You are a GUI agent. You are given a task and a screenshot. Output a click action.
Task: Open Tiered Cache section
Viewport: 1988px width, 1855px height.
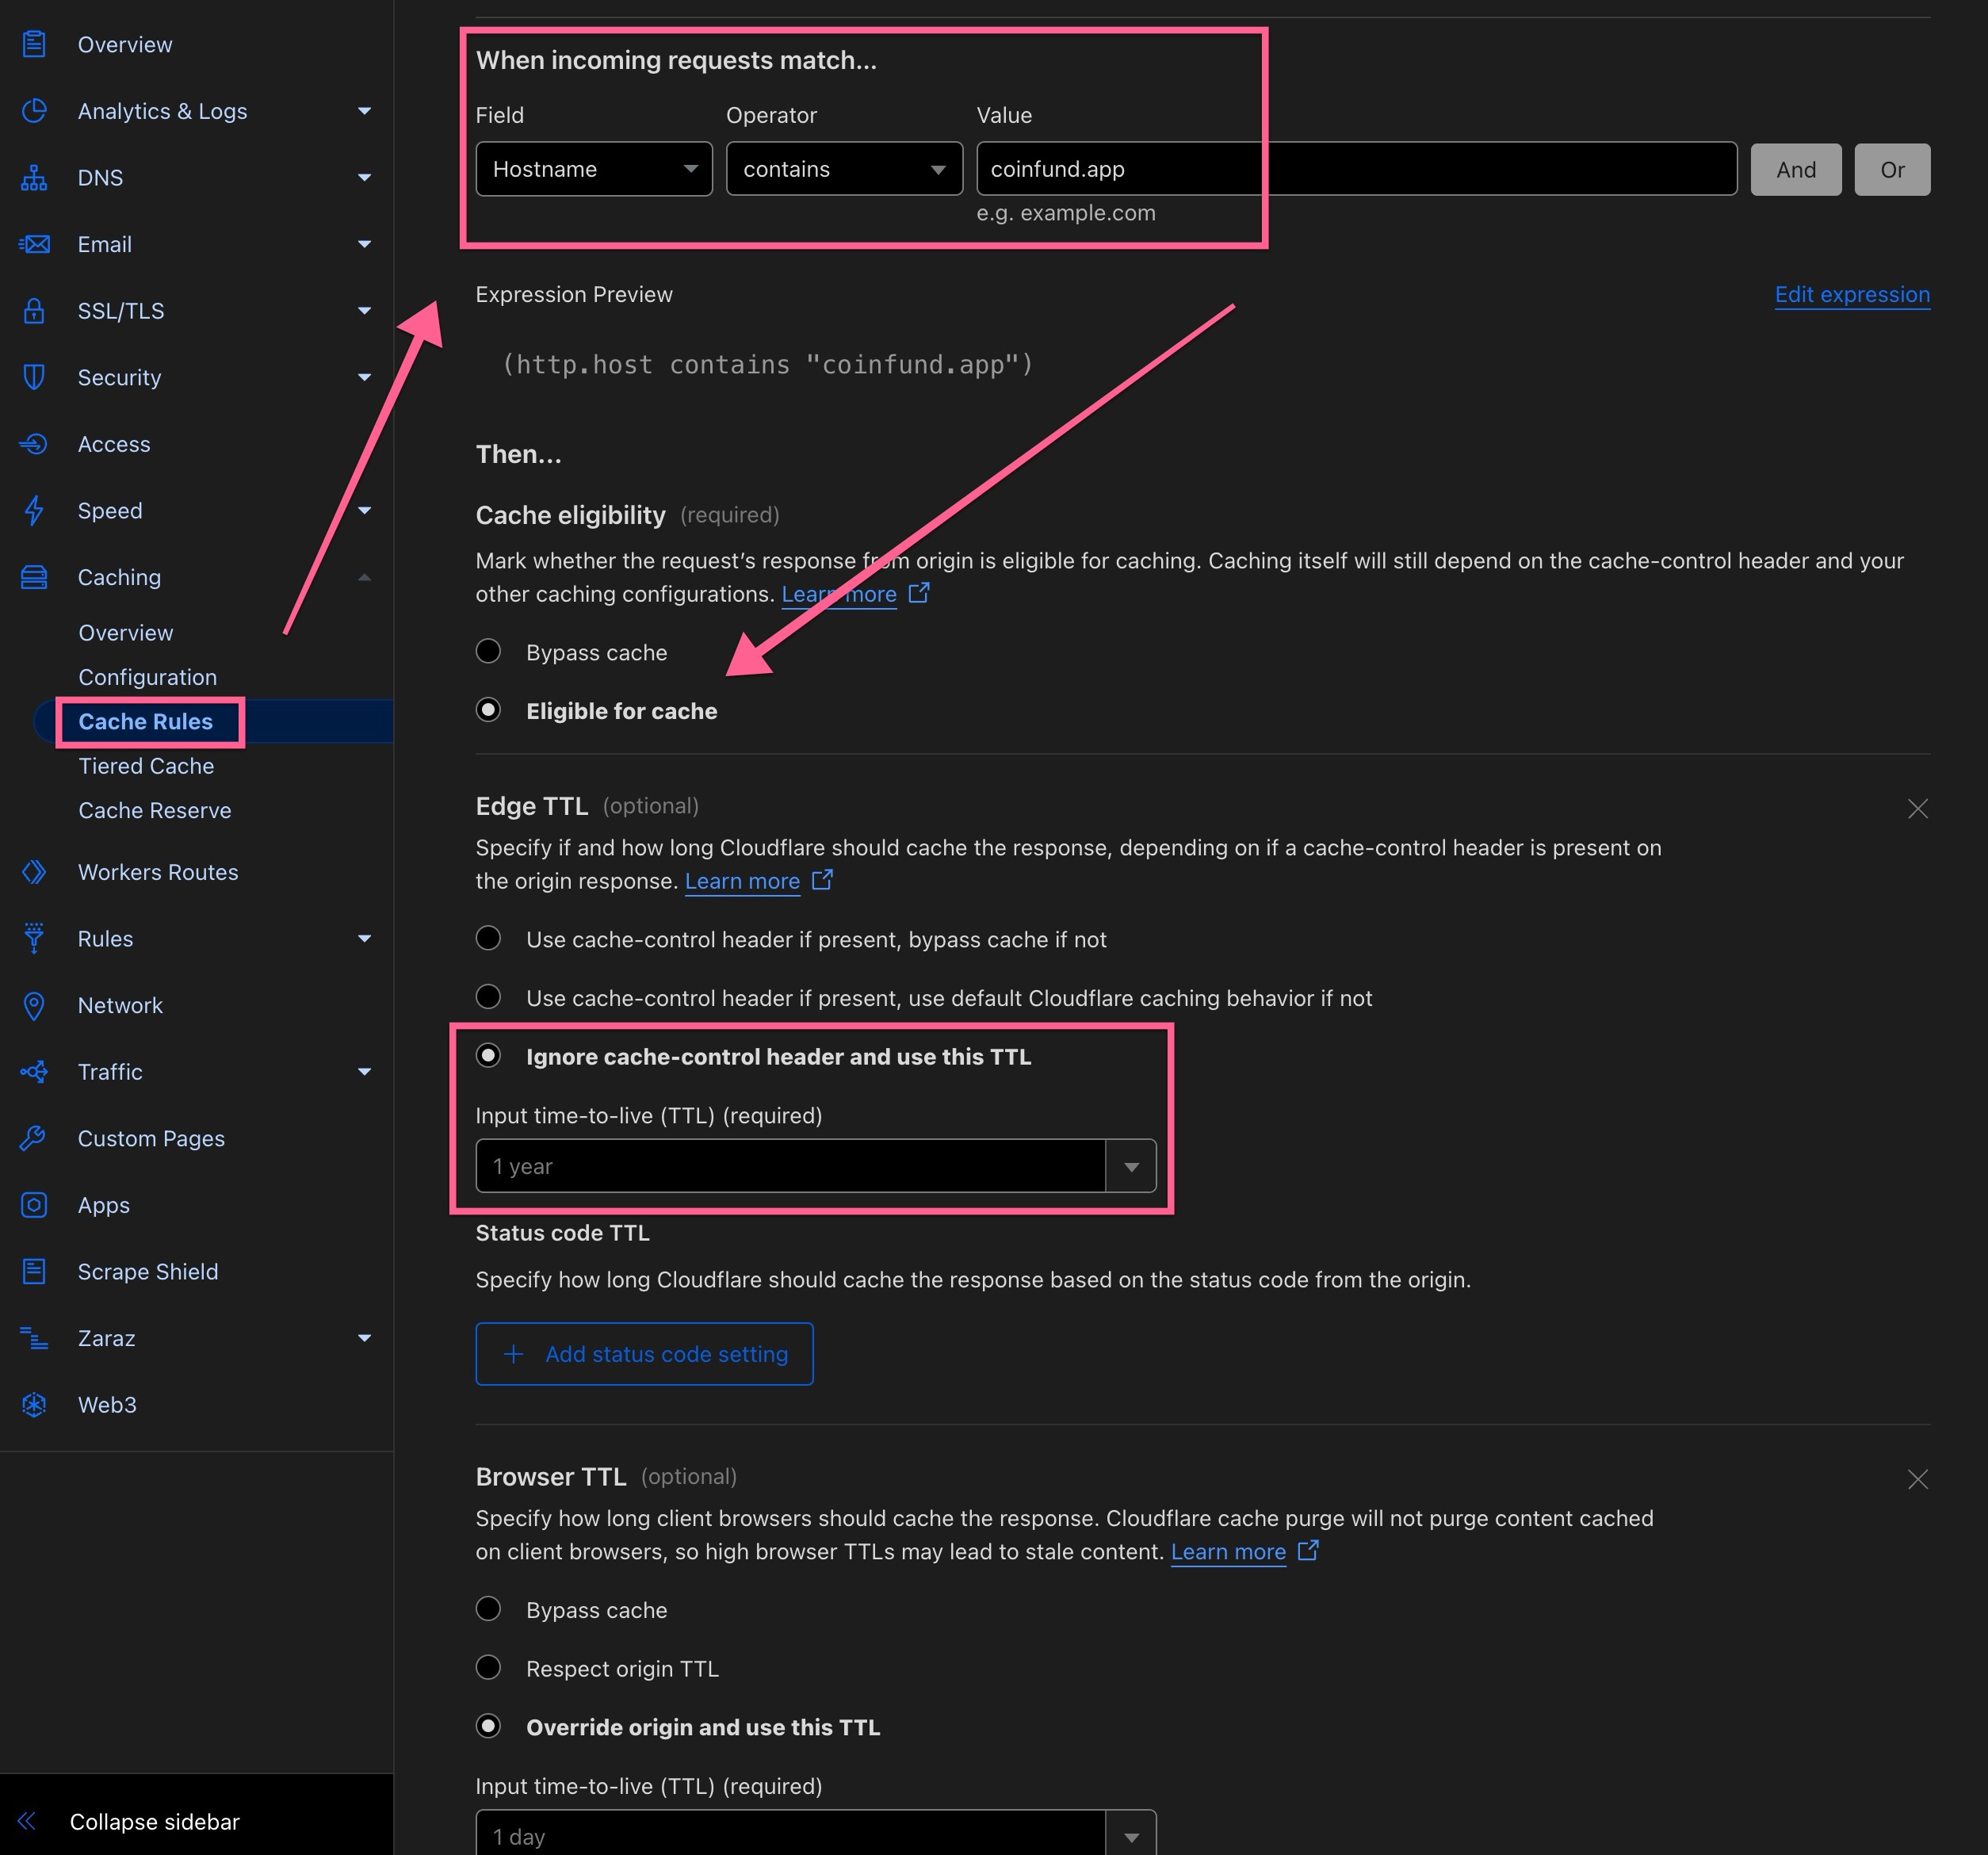click(145, 765)
